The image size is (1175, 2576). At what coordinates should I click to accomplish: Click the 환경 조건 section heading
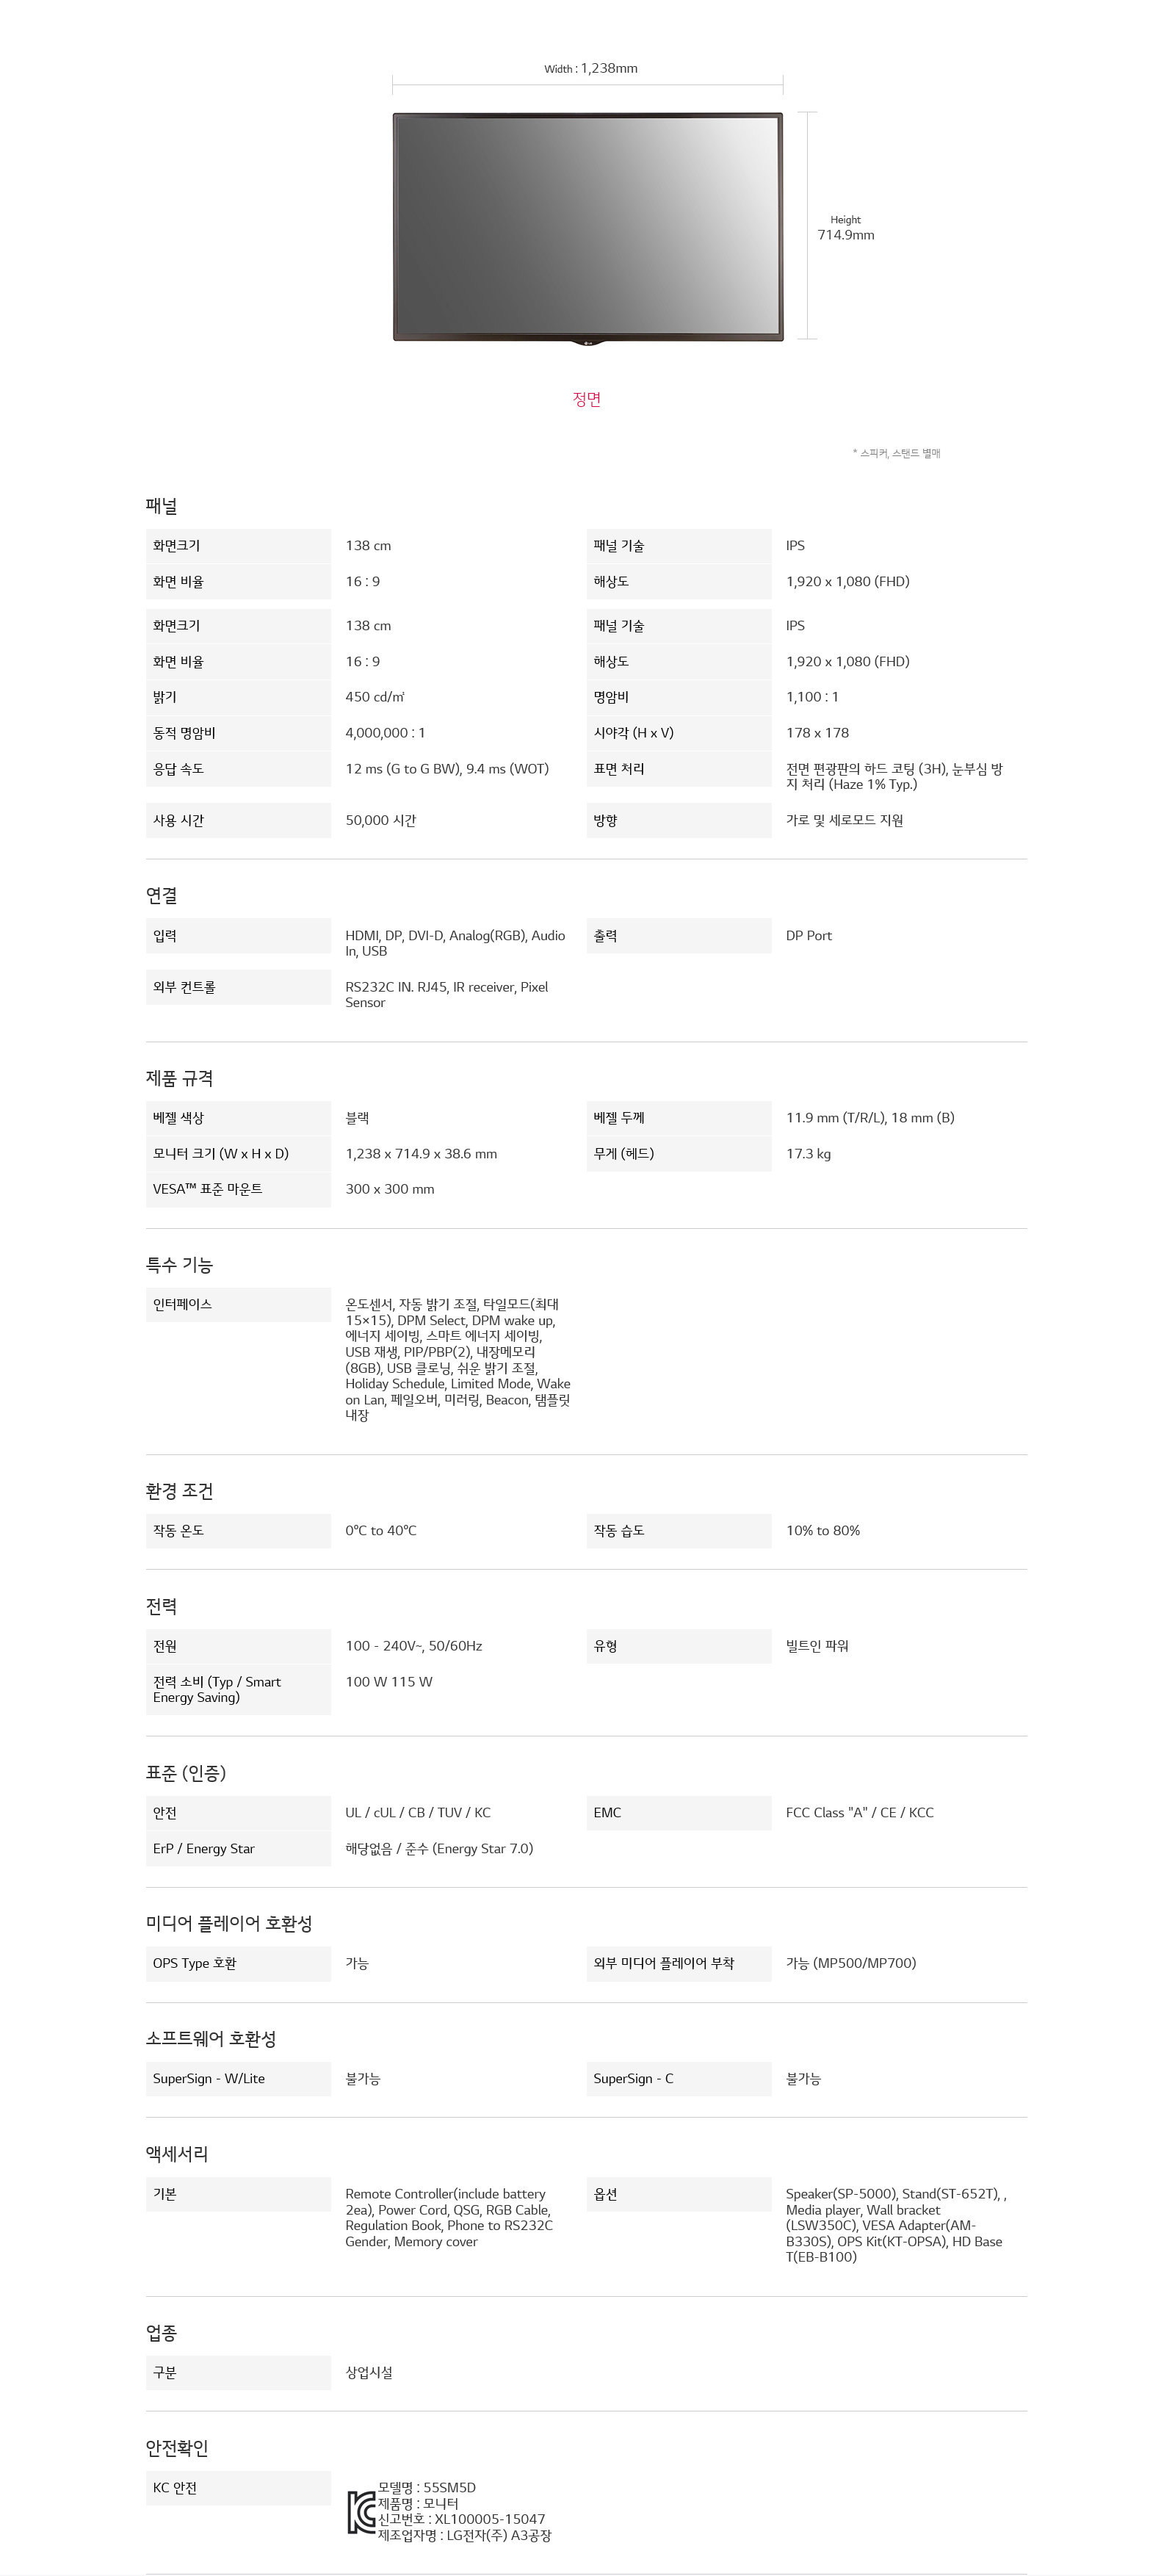coord(180,1490)
